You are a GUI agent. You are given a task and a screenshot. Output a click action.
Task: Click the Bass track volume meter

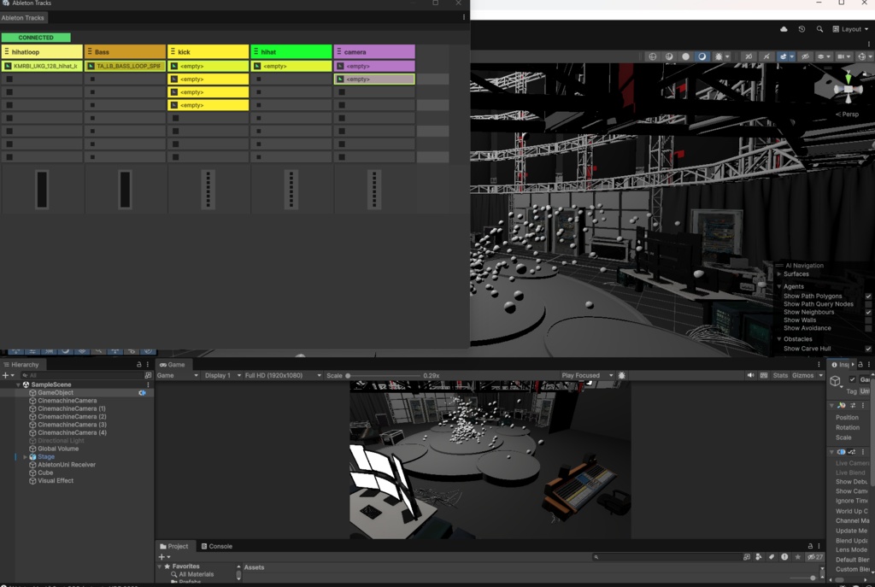[x=125, y=190]
